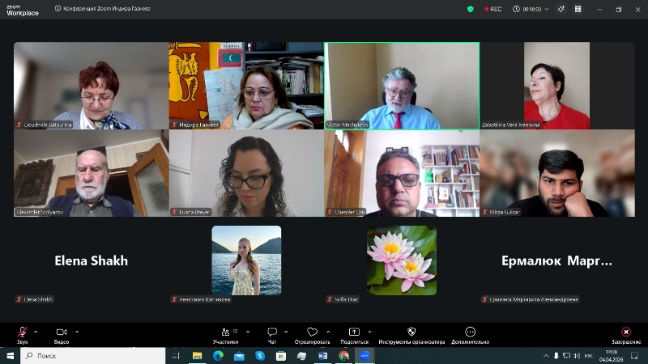The height and width of the screenshot is (364, 648).
Task: Click the REC recording indicator
Action: 492,9
